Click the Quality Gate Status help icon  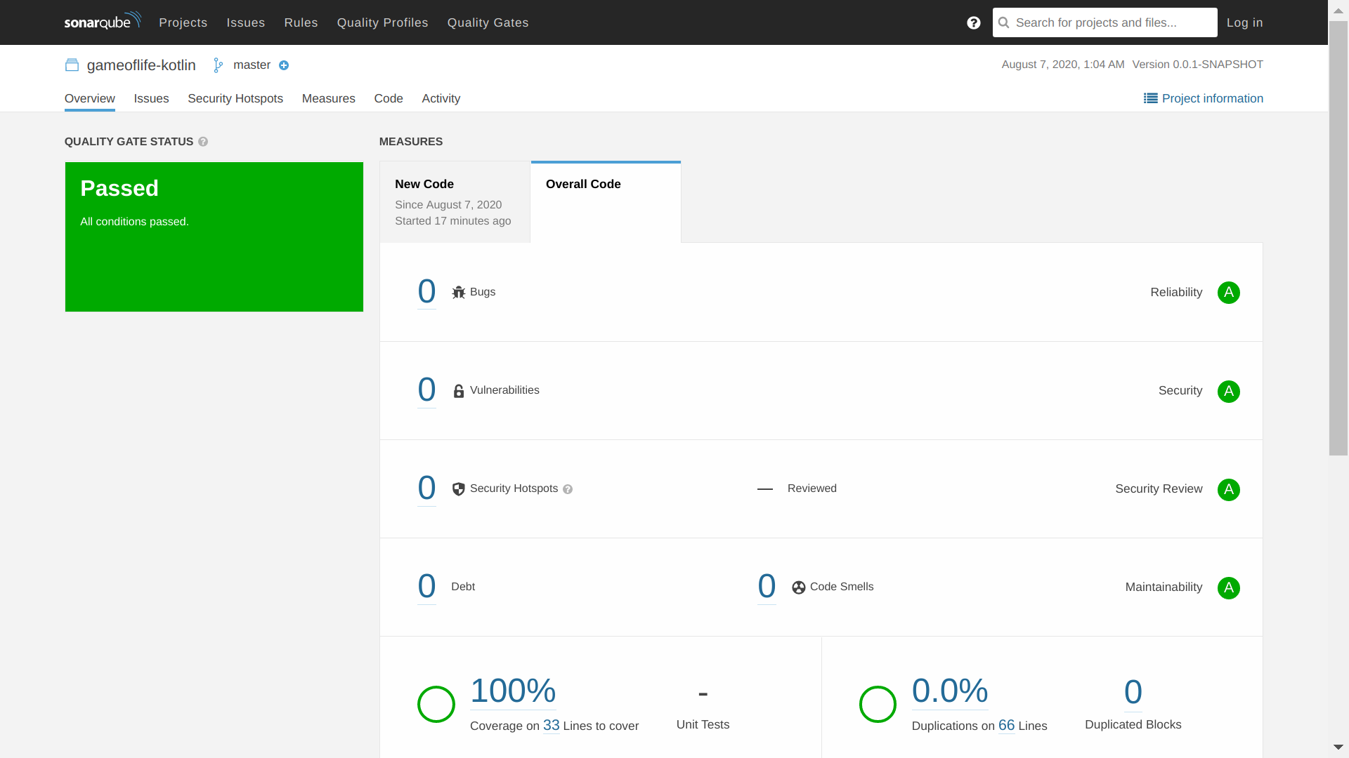point(203,142)
